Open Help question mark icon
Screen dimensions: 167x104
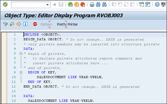(157, 4)
